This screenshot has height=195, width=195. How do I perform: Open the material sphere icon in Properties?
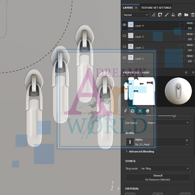[148, 111]
